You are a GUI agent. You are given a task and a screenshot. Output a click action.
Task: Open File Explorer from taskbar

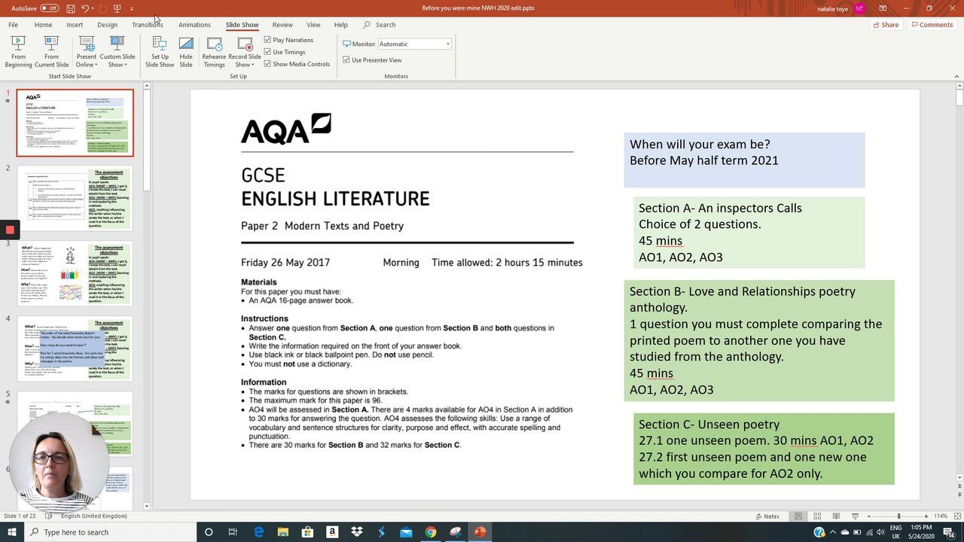(x=282, y=532)
